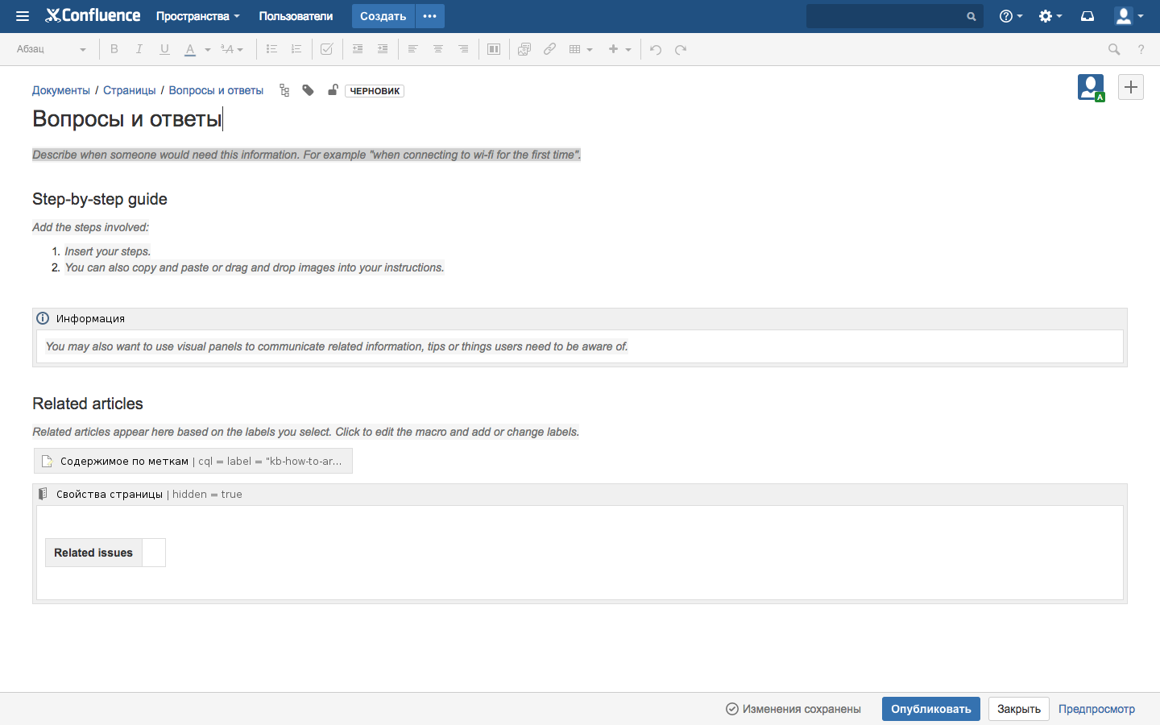Select the Содержимое по меткам macro
This screenshot has width=1160, height=725.
[x=193, y=461]
